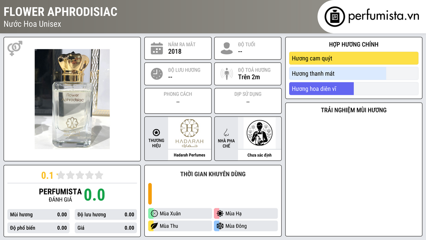Screen dimensions: 426x240
Task: Click the Thời gian khuyên dùng heading
Action: pos(213,174)
